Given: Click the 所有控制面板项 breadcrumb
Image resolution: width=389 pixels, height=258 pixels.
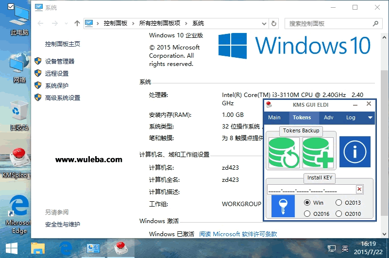Looking at the screenshot, I should click(x=160, y=23).
